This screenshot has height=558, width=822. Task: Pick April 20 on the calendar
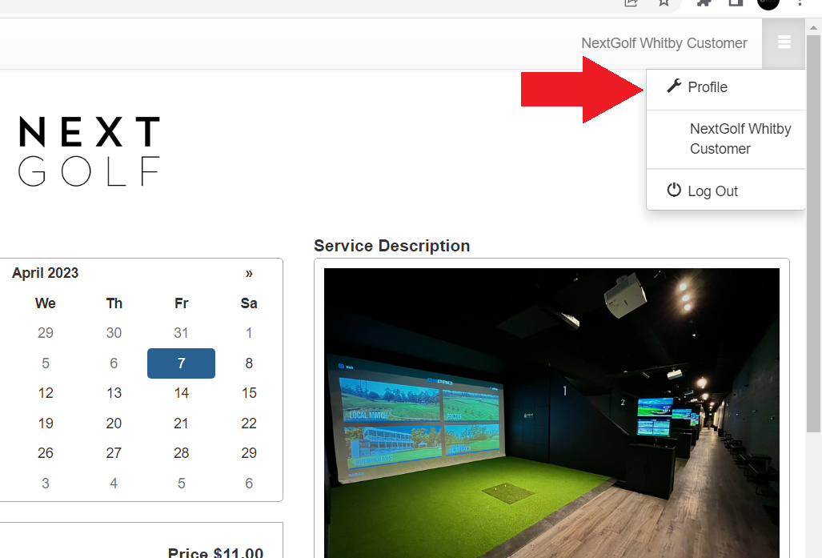(x=114, y=424)
